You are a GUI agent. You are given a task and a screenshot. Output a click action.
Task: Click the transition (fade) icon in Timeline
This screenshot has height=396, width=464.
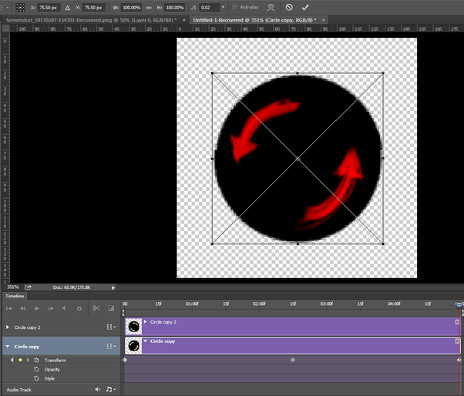(111, 308)
